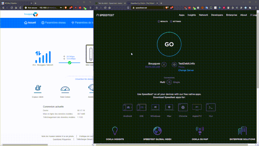This screenshot has width=259, height=146.
Task: Click the Change Server link
Action: point(186,70)
